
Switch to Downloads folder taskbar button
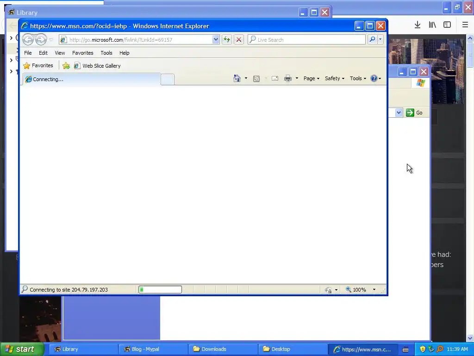click(x=223, y=349)
